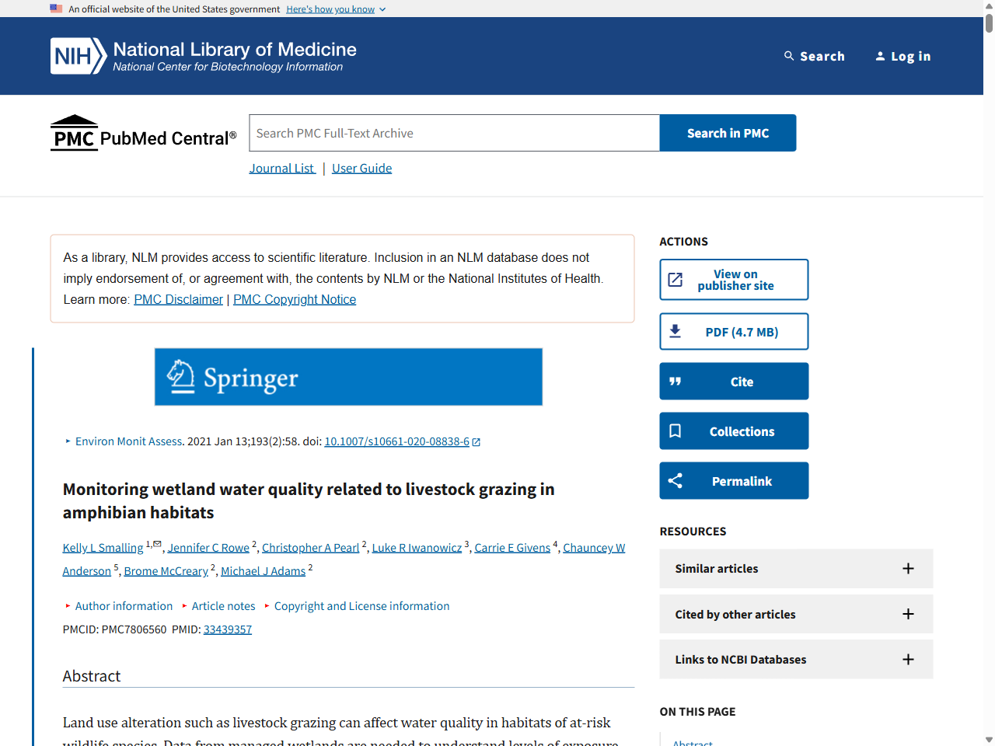Click the bookmark icon on Collections

coord(676,431)
